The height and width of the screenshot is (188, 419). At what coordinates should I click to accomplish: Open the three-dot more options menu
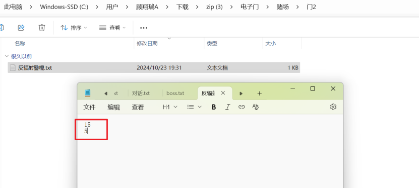144,28
